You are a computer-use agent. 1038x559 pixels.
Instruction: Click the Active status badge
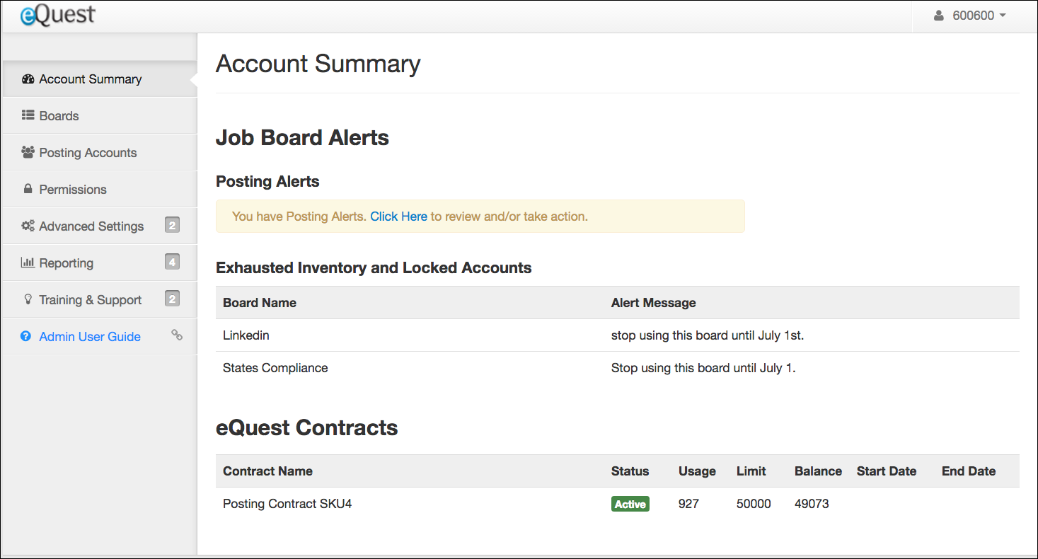pyautogui.click(x=630, y=503)
